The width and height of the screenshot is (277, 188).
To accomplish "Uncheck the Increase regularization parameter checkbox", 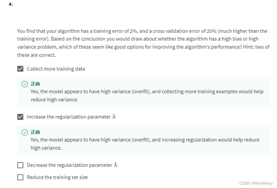I will tap(20, 117).
